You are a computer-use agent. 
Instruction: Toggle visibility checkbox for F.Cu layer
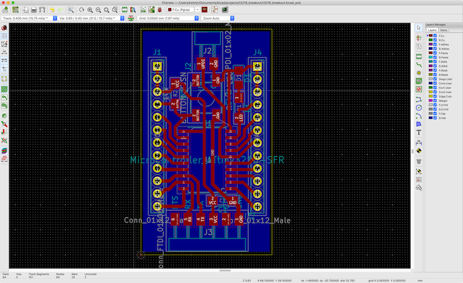click(x=435, y=36)
